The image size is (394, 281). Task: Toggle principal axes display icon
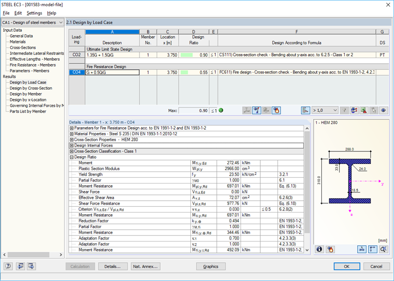(373, 249)
